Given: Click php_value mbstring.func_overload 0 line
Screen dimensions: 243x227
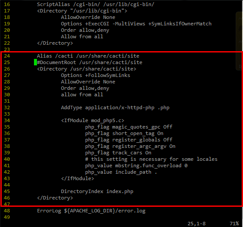Looking at the screenshot, I should (136, 166).
